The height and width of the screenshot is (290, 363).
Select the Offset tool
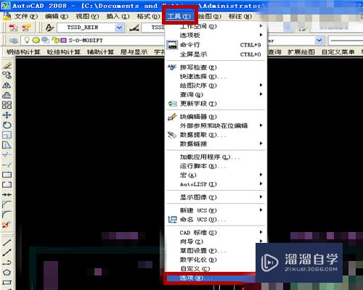(x=7, y=95)
